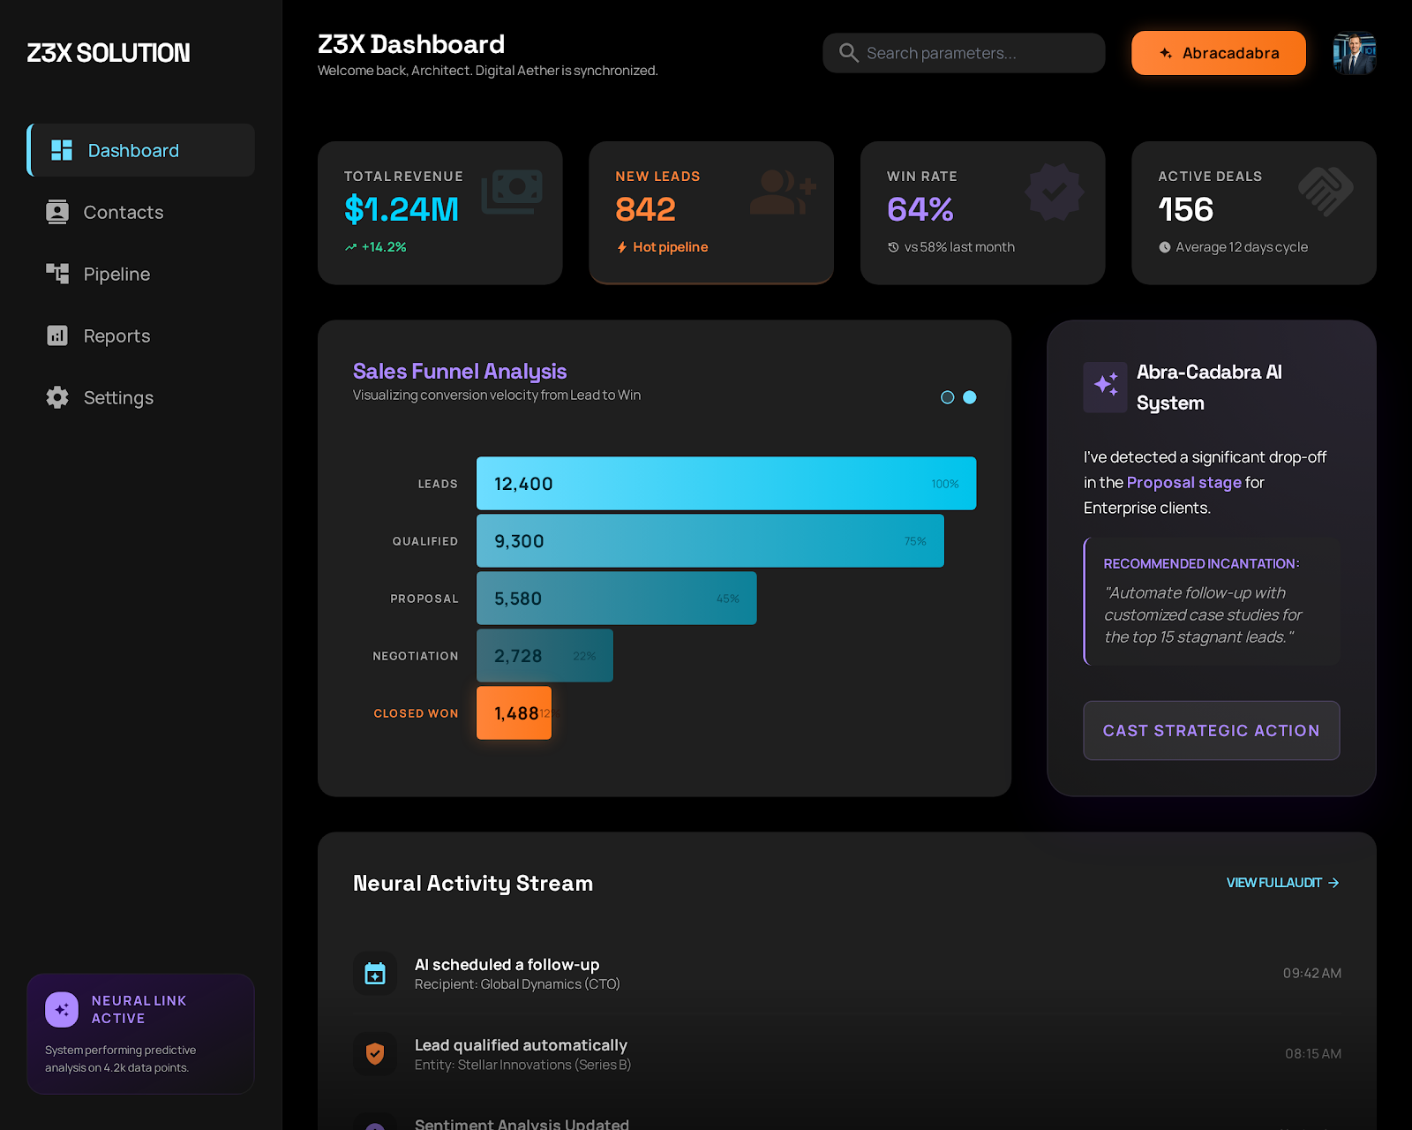Screen dimensions: 1412x1130
Task: Toggle the outlined chart view dot
Action: tap(948, 397)
